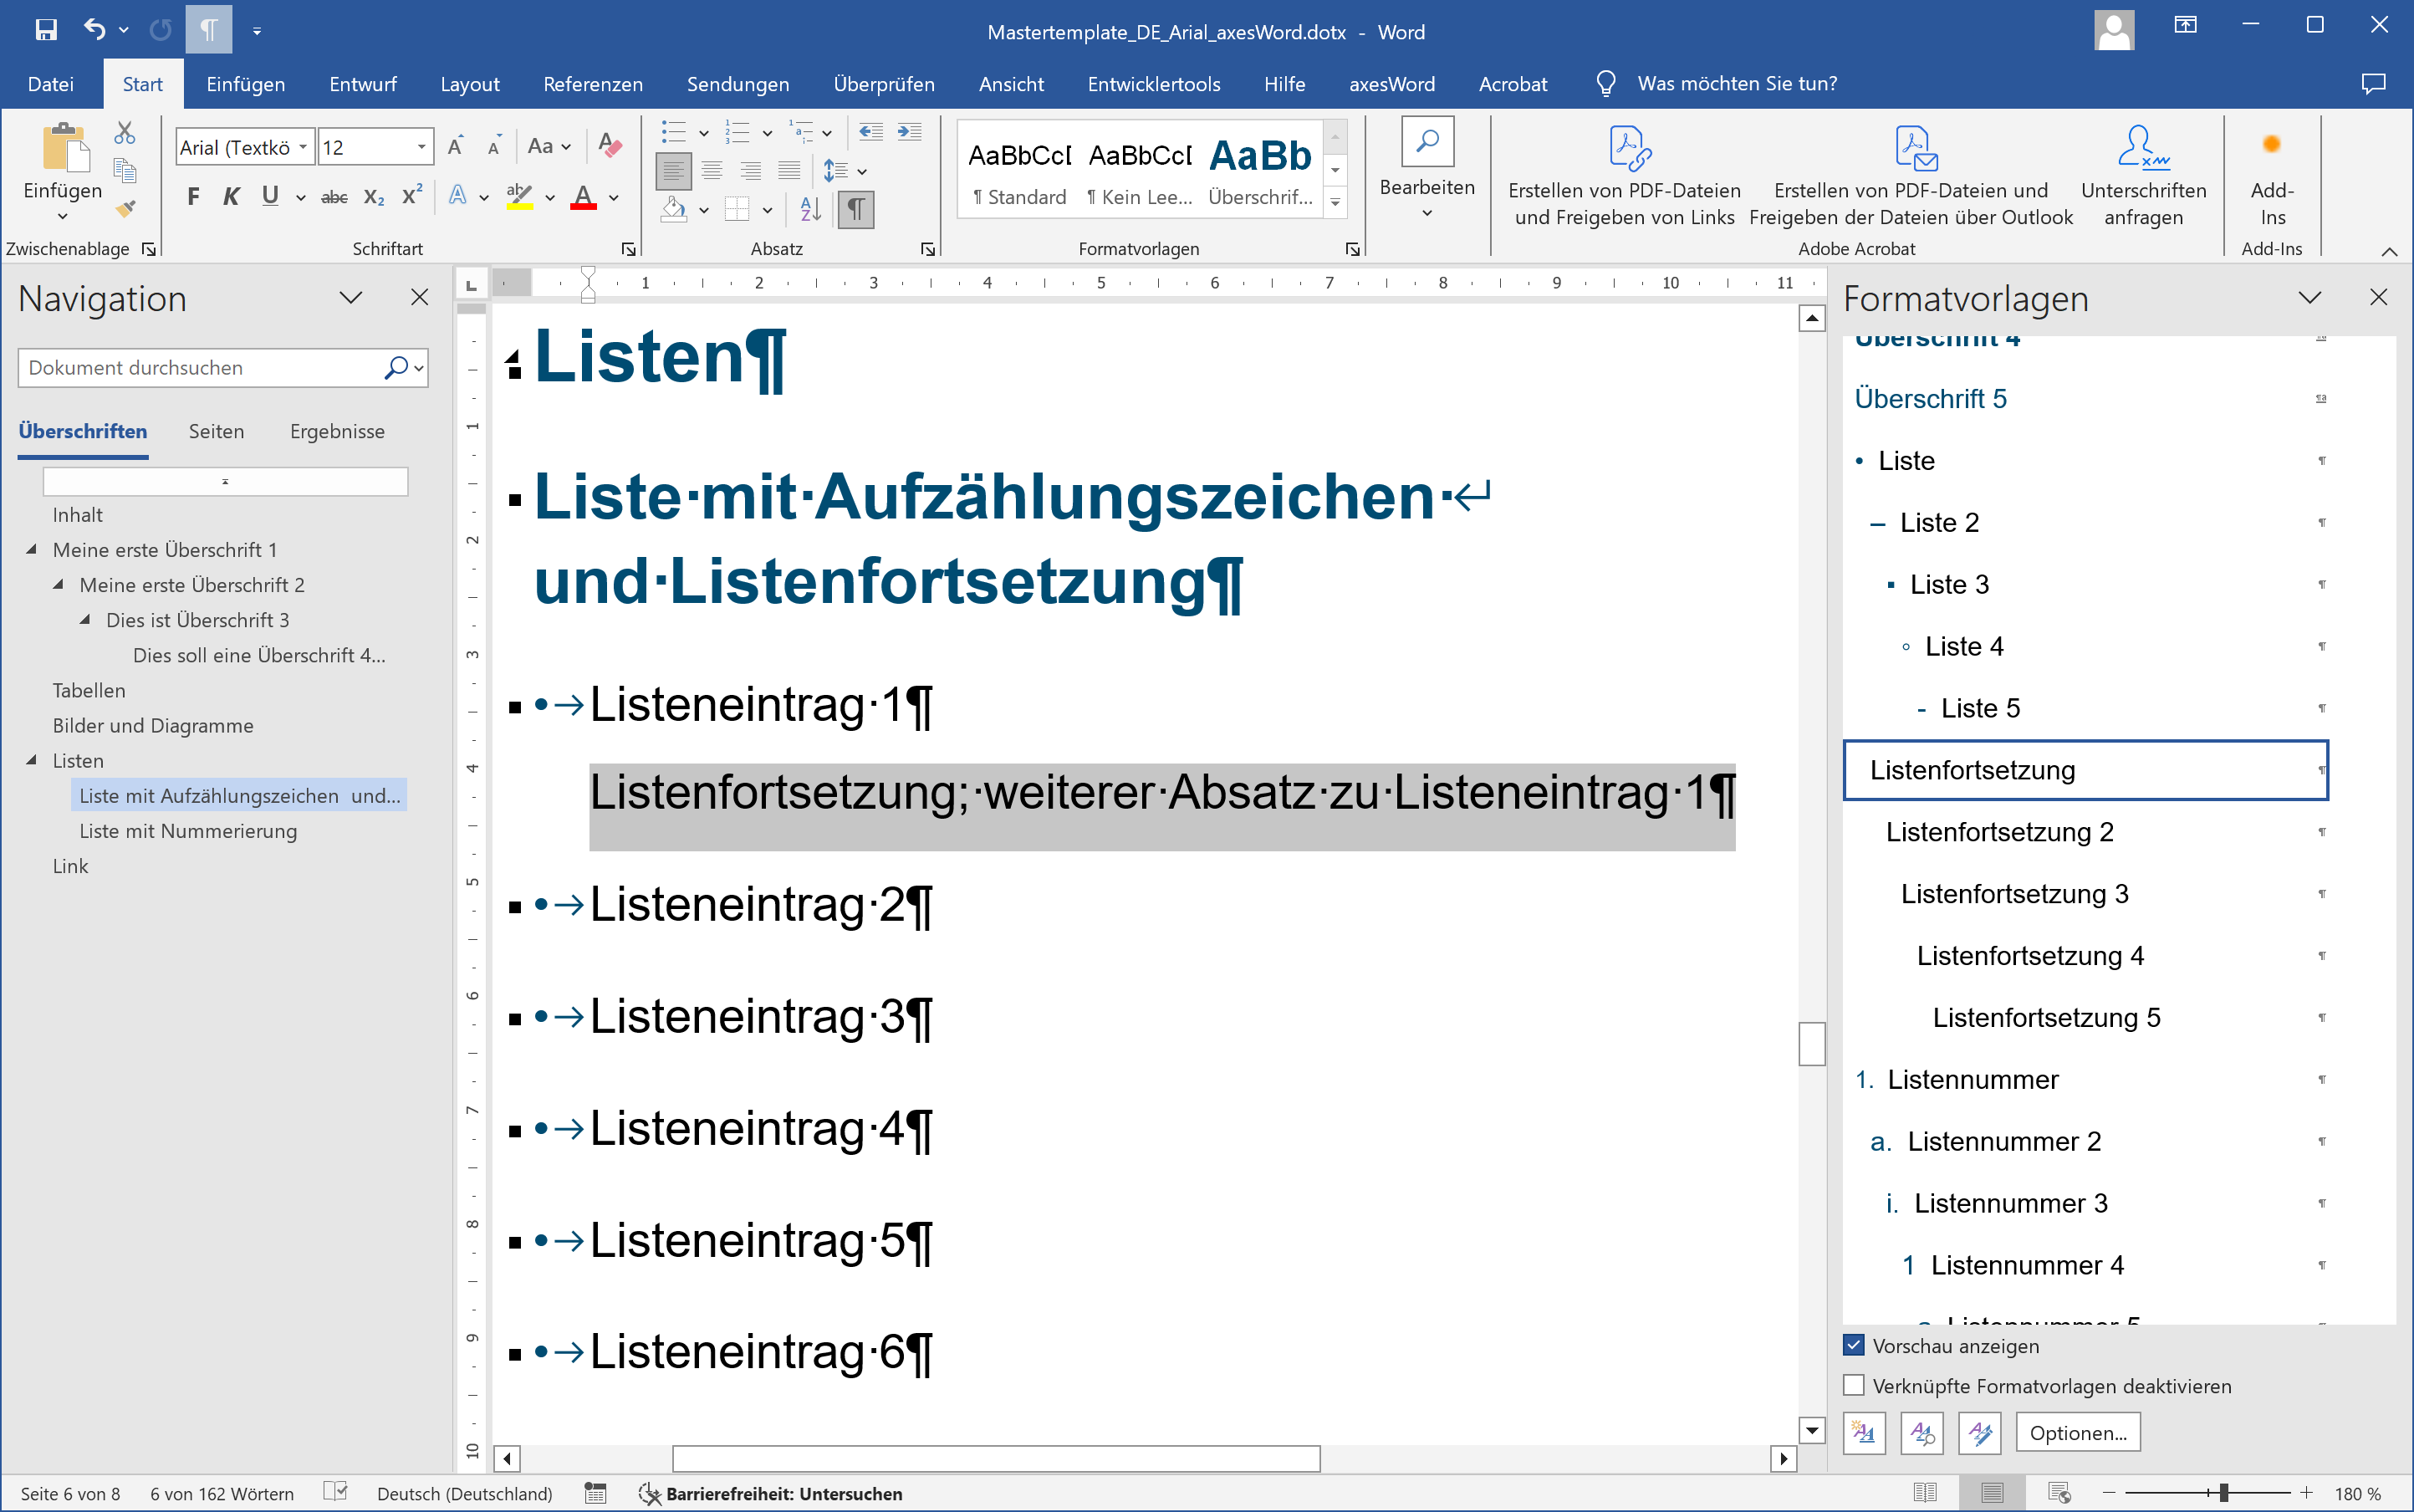Apply the Listenfortsetzung 2 style
Viewport: 2414px width, 1512px height.
tap(2085, 832)
